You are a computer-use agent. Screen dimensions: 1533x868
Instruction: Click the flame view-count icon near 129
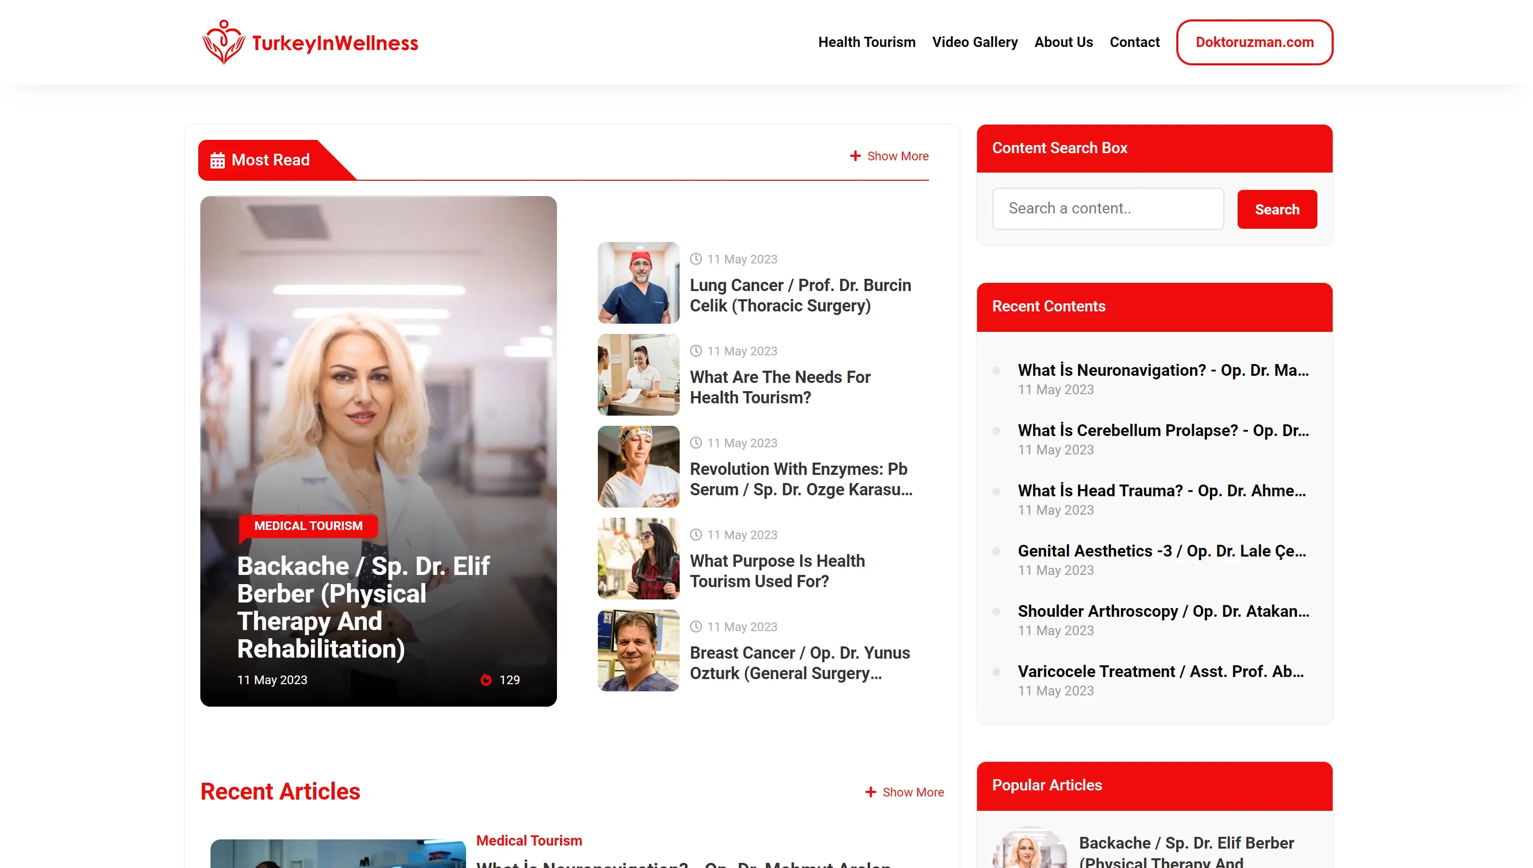click(485, 680)
